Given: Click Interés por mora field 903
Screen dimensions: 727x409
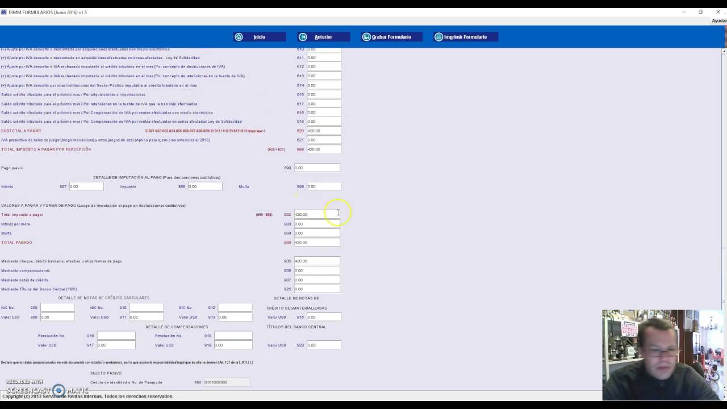Looking at the screenshot, I should 317,224.
